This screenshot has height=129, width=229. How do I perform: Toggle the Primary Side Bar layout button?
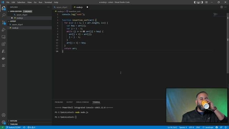(195, 2)
